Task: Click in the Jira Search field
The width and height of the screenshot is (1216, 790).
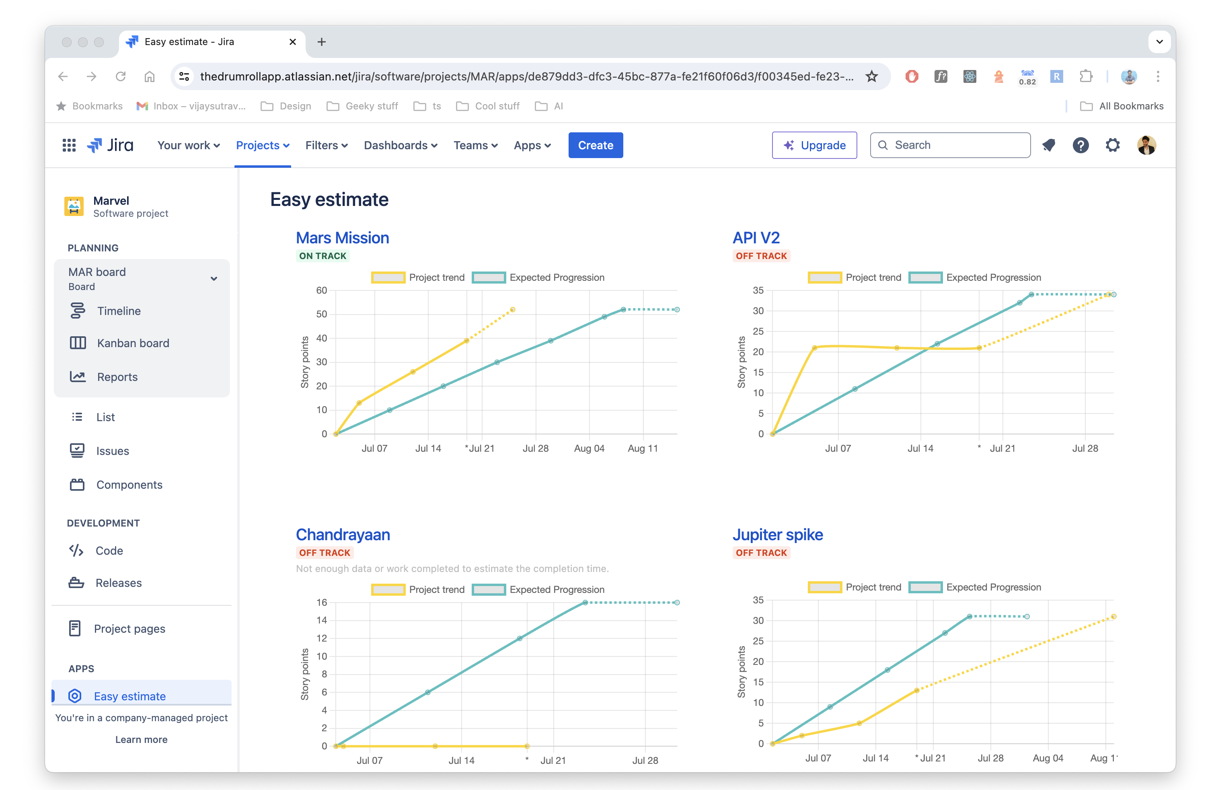Action: coord(950,145)
